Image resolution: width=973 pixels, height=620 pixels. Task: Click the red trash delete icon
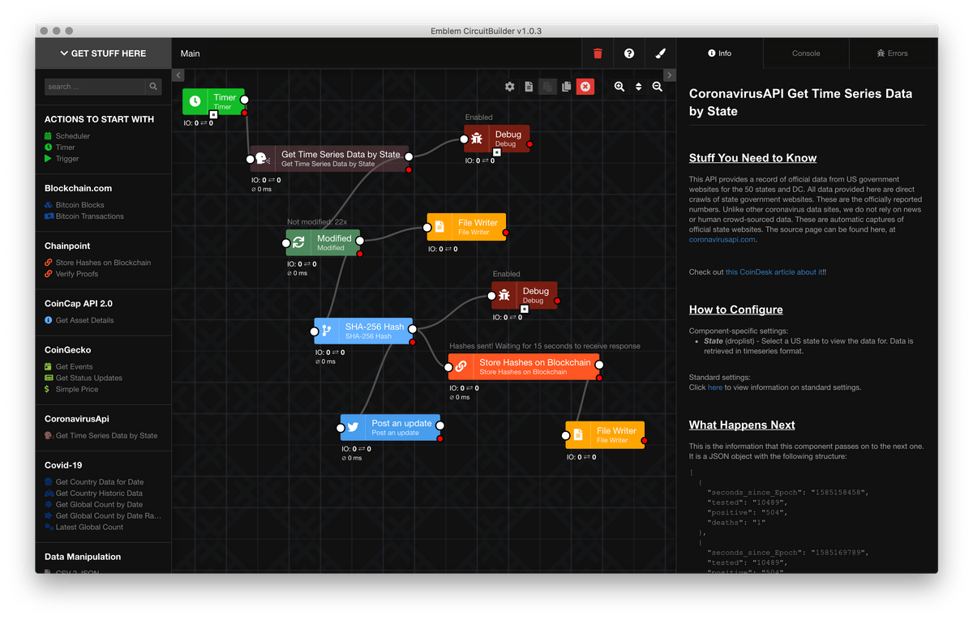click(598, 53)
